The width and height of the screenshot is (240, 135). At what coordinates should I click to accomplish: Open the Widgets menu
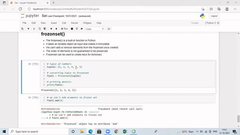tap(87, 23)
